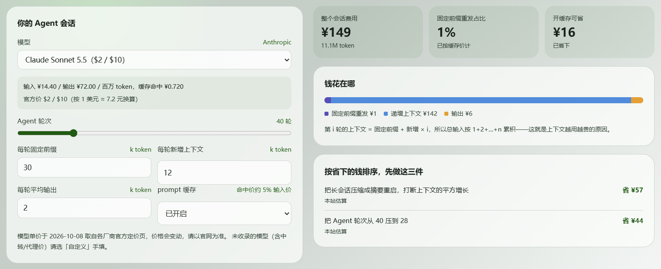Click the purple 固定前缀重发 bar segment
Image resolution: width=661 pixels, height=269 pixels.
328,100
